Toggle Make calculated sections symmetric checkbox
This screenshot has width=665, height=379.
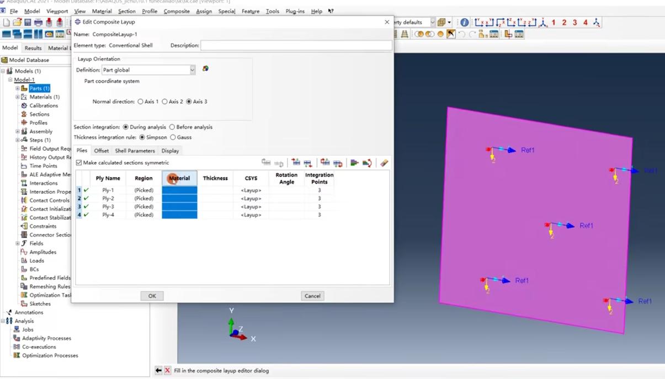(79, 163)
